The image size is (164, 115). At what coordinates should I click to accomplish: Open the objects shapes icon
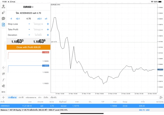3,86
